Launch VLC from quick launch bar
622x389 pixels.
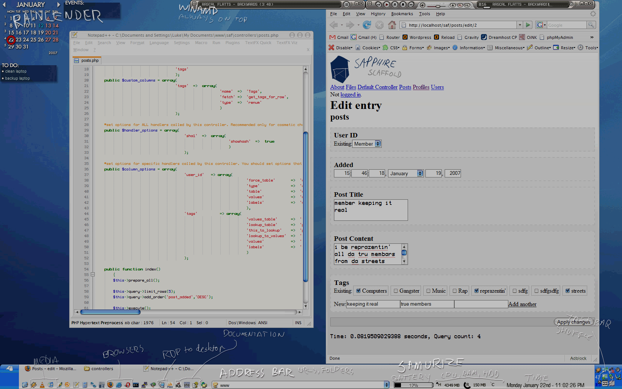42,385
